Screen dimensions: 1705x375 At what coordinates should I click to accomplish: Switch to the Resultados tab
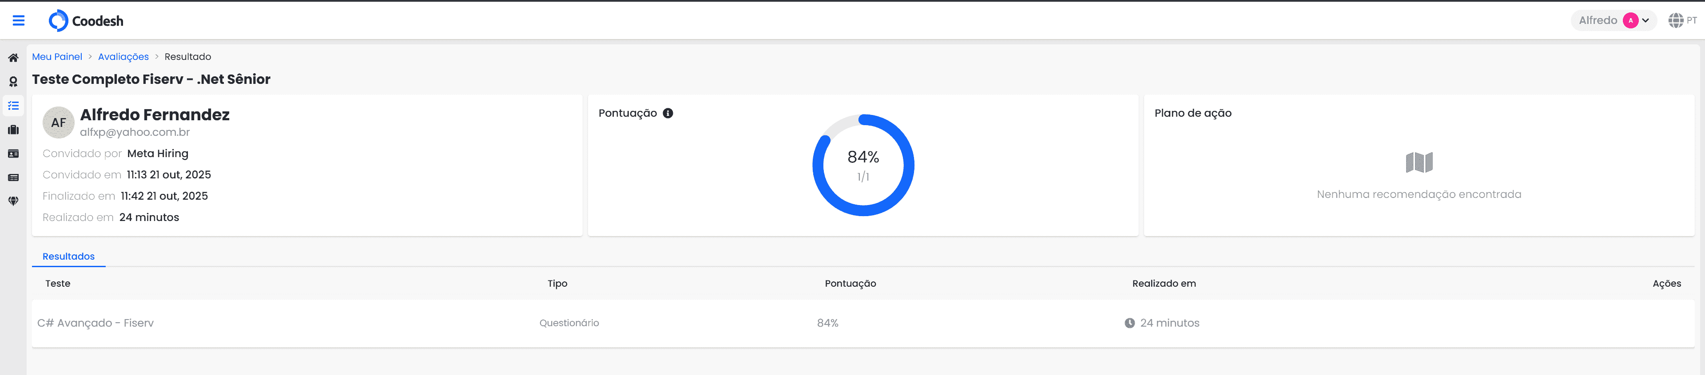click(x=68, y=256)
